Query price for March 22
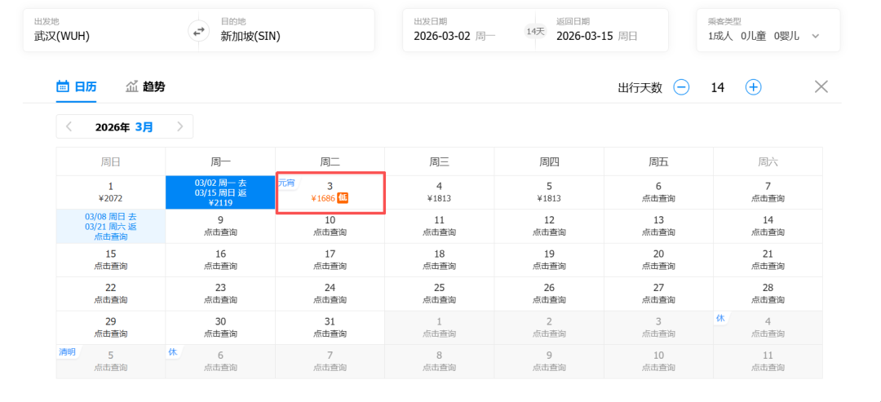881x402 pixels. [111, 294]
